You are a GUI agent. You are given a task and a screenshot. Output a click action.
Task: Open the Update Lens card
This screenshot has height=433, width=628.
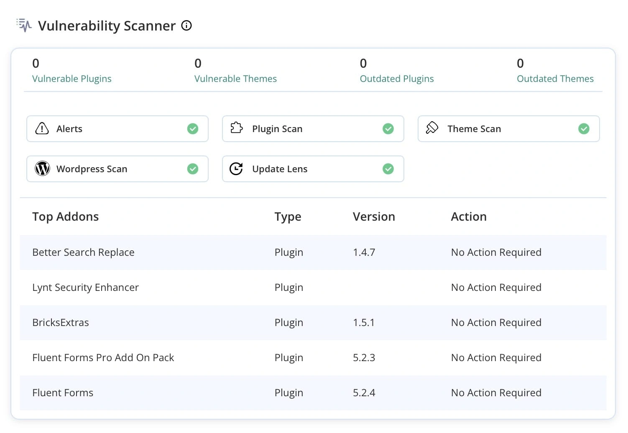313,169
